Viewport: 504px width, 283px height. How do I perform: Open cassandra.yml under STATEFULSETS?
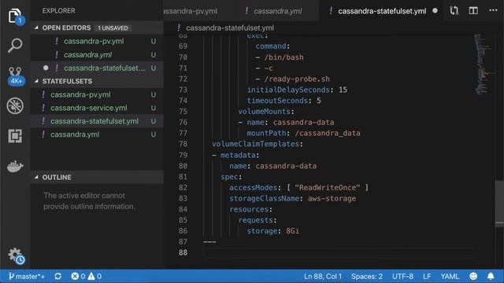coord(97,134)
